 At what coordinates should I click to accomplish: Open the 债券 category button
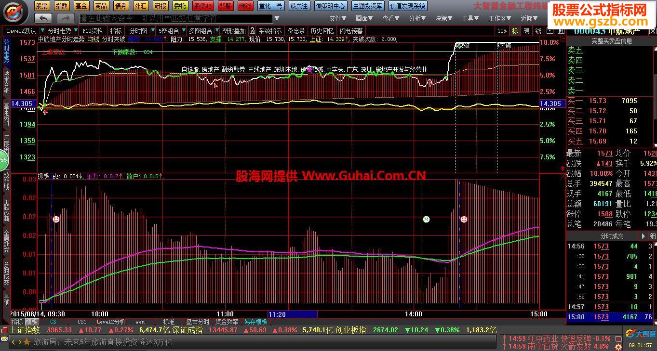(x=121, y=6)
